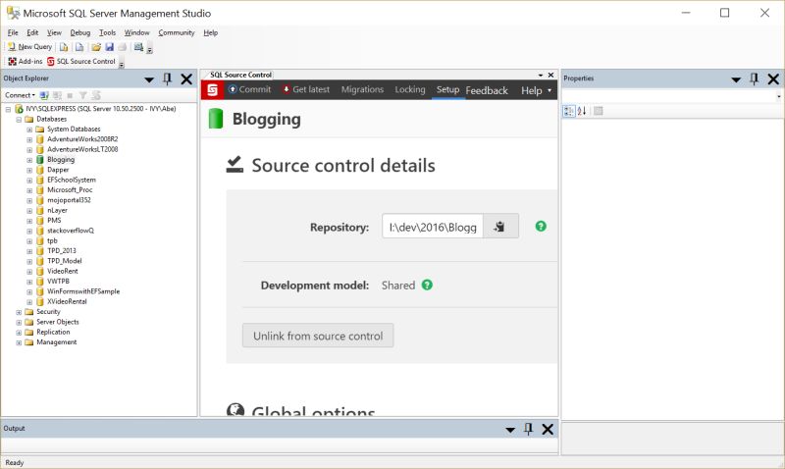The height and width of the screenshot is (469, 785).
Task: Click Unlink from source control button
Action: coord(318,336)
